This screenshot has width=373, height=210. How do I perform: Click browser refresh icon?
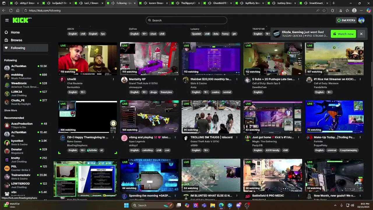[11, 10]
